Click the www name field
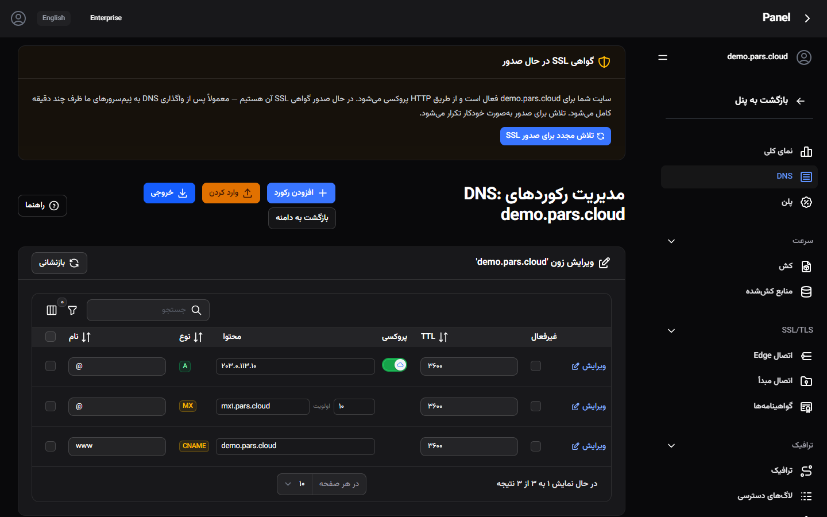This screenshot has height=517, width=827. click(x=117, y=446)
